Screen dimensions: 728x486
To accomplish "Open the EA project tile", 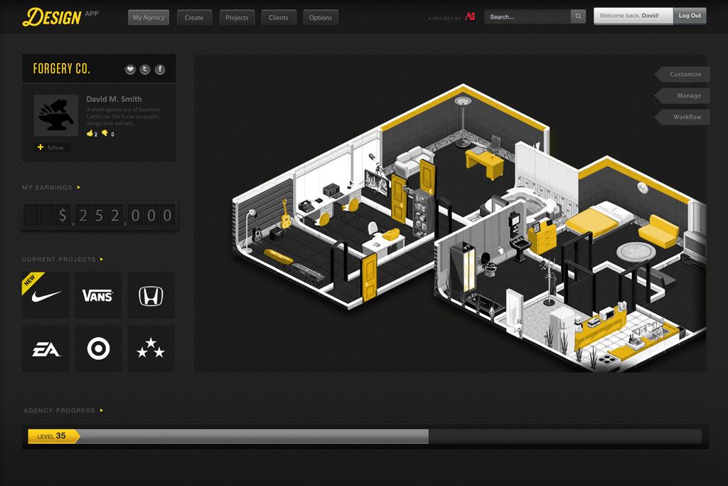I will pos(45,349).
